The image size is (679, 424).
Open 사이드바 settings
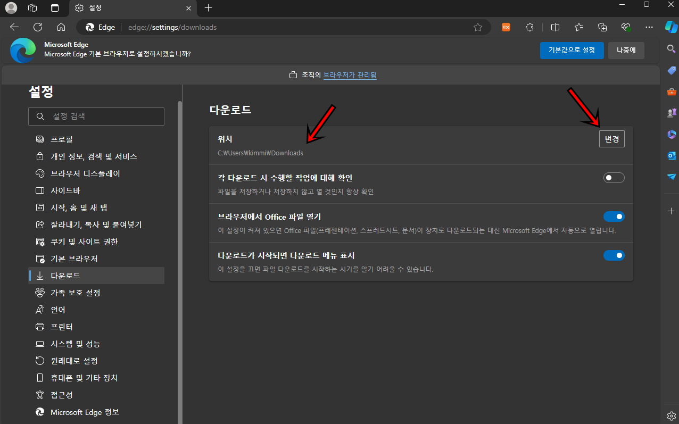tap(96, 190)
